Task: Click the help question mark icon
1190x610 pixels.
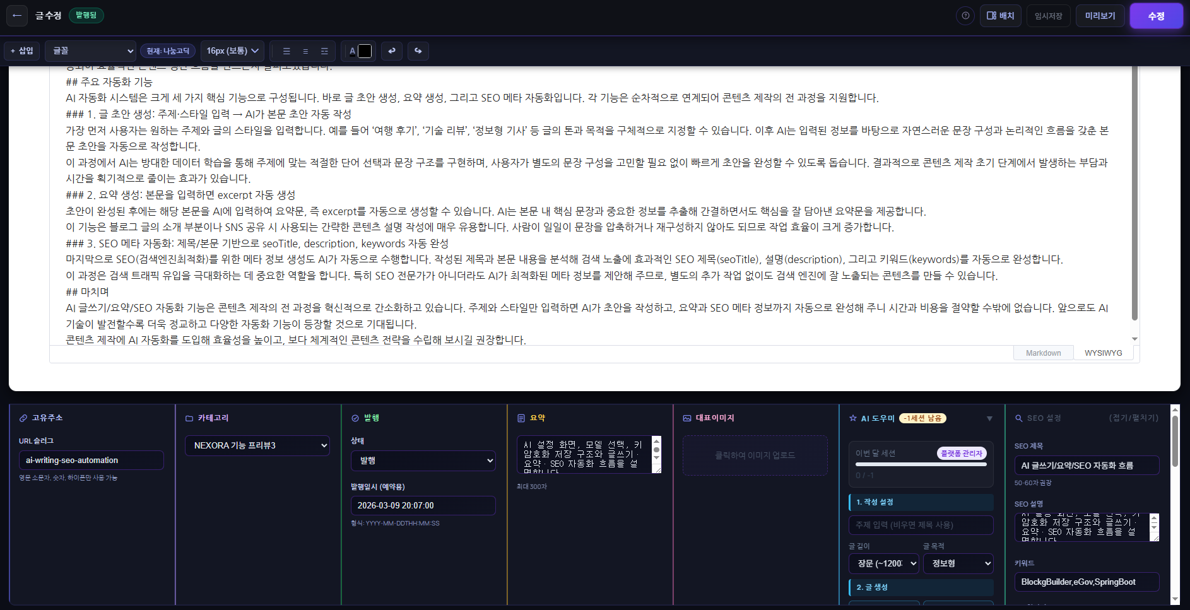Action: 965,16
